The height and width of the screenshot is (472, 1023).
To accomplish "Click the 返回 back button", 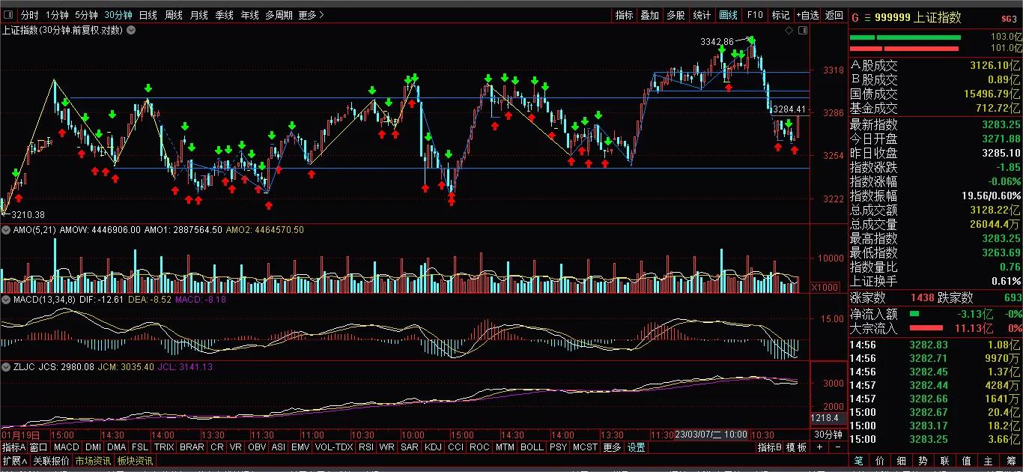I will 834,15.
